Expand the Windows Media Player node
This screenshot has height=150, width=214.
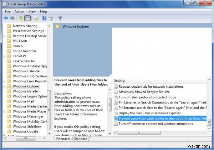(4, 112)
